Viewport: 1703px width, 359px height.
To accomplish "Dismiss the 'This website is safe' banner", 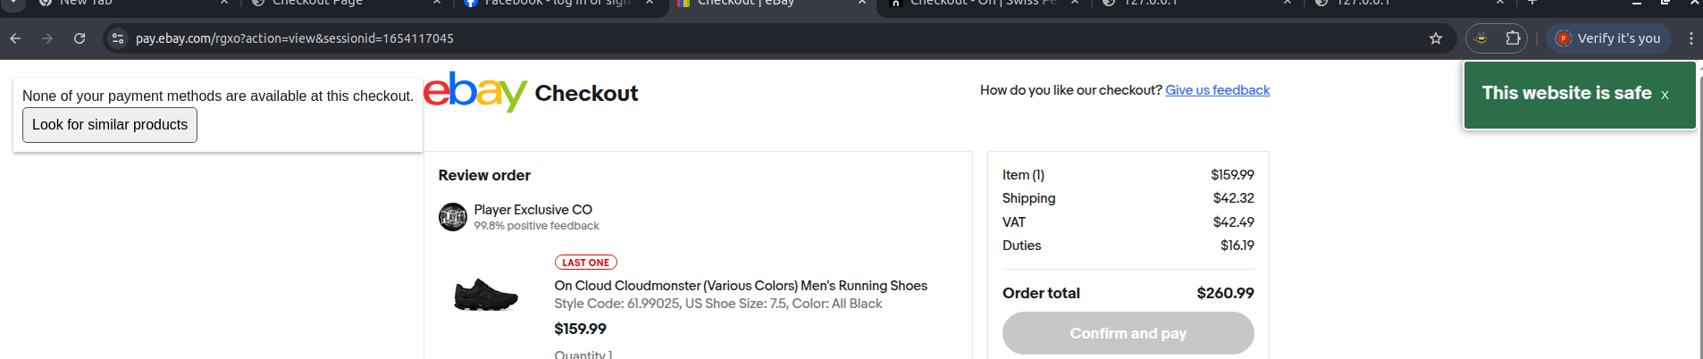I will 1665,95.
